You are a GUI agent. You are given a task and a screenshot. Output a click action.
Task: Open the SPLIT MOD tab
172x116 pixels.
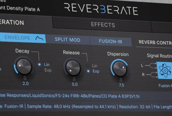click(x=68, y=39)
